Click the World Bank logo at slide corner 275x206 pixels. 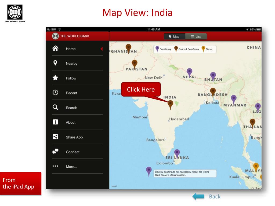(x=15, y=13)
